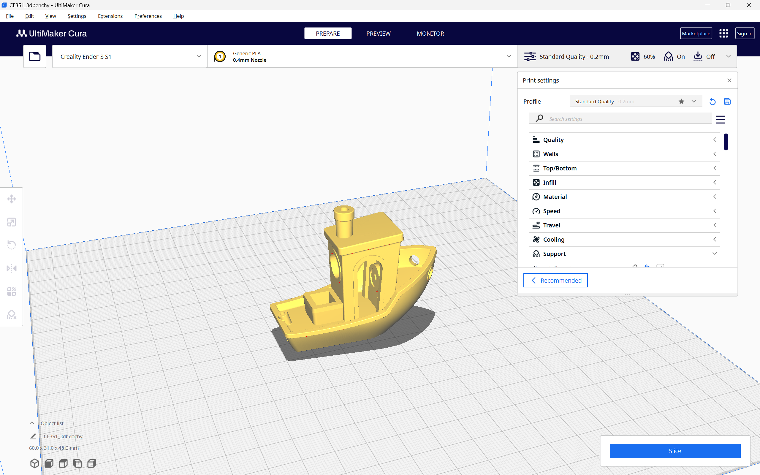Switch back to Recommended settings

pyautogui.click(x=555, y=280)
